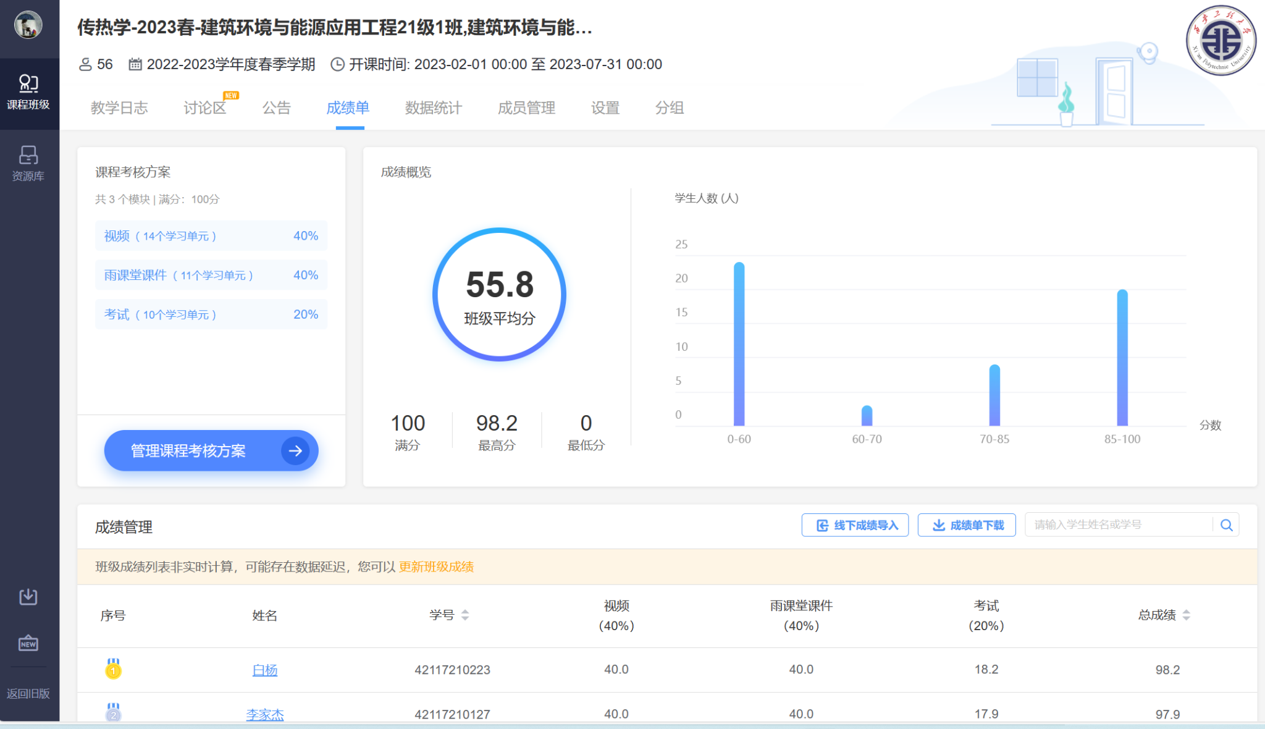Click the 85-100 score bar in the chart
This screenshot has width=1265, height=729.
point(1122,358)
